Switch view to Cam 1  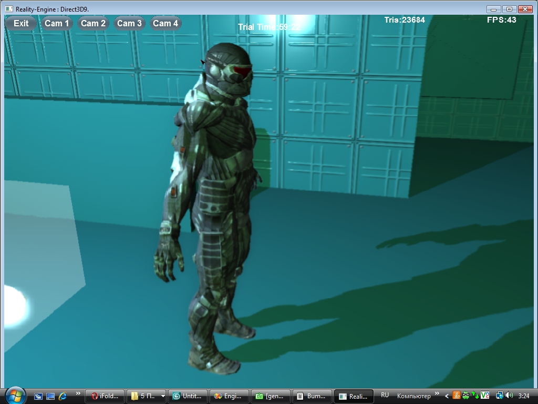(57, 23)
